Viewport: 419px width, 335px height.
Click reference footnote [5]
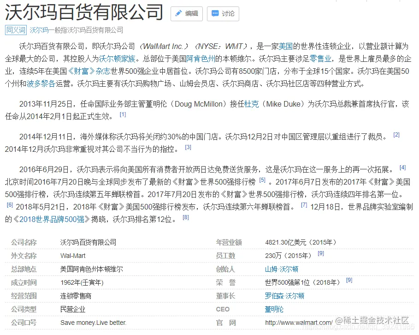262,180
